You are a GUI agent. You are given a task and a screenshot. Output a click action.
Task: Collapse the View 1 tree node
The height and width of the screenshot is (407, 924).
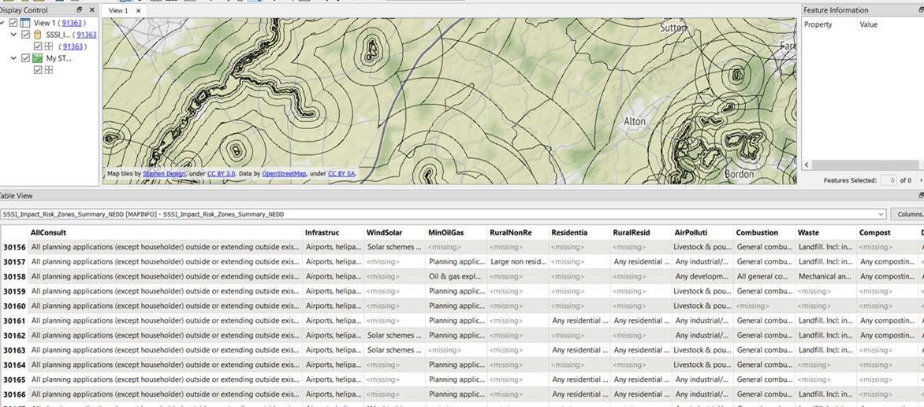pyautogui.click(x=3, y=23)
